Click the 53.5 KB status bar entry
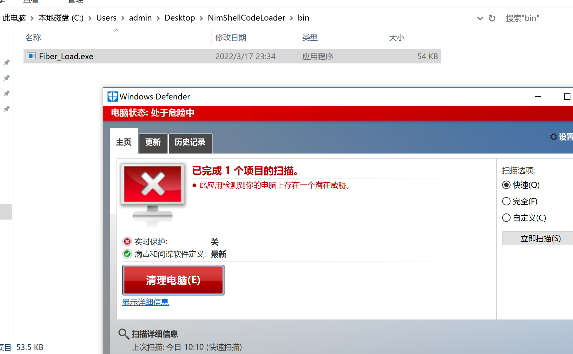 click(x=30, y=347)
